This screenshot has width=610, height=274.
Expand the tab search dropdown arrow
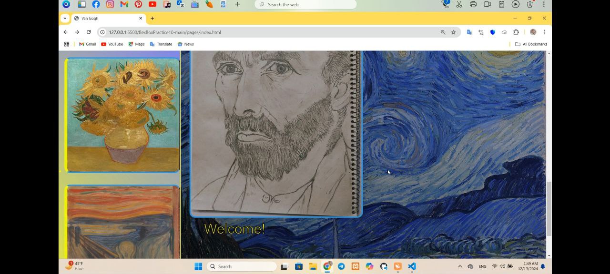(65, 19)
